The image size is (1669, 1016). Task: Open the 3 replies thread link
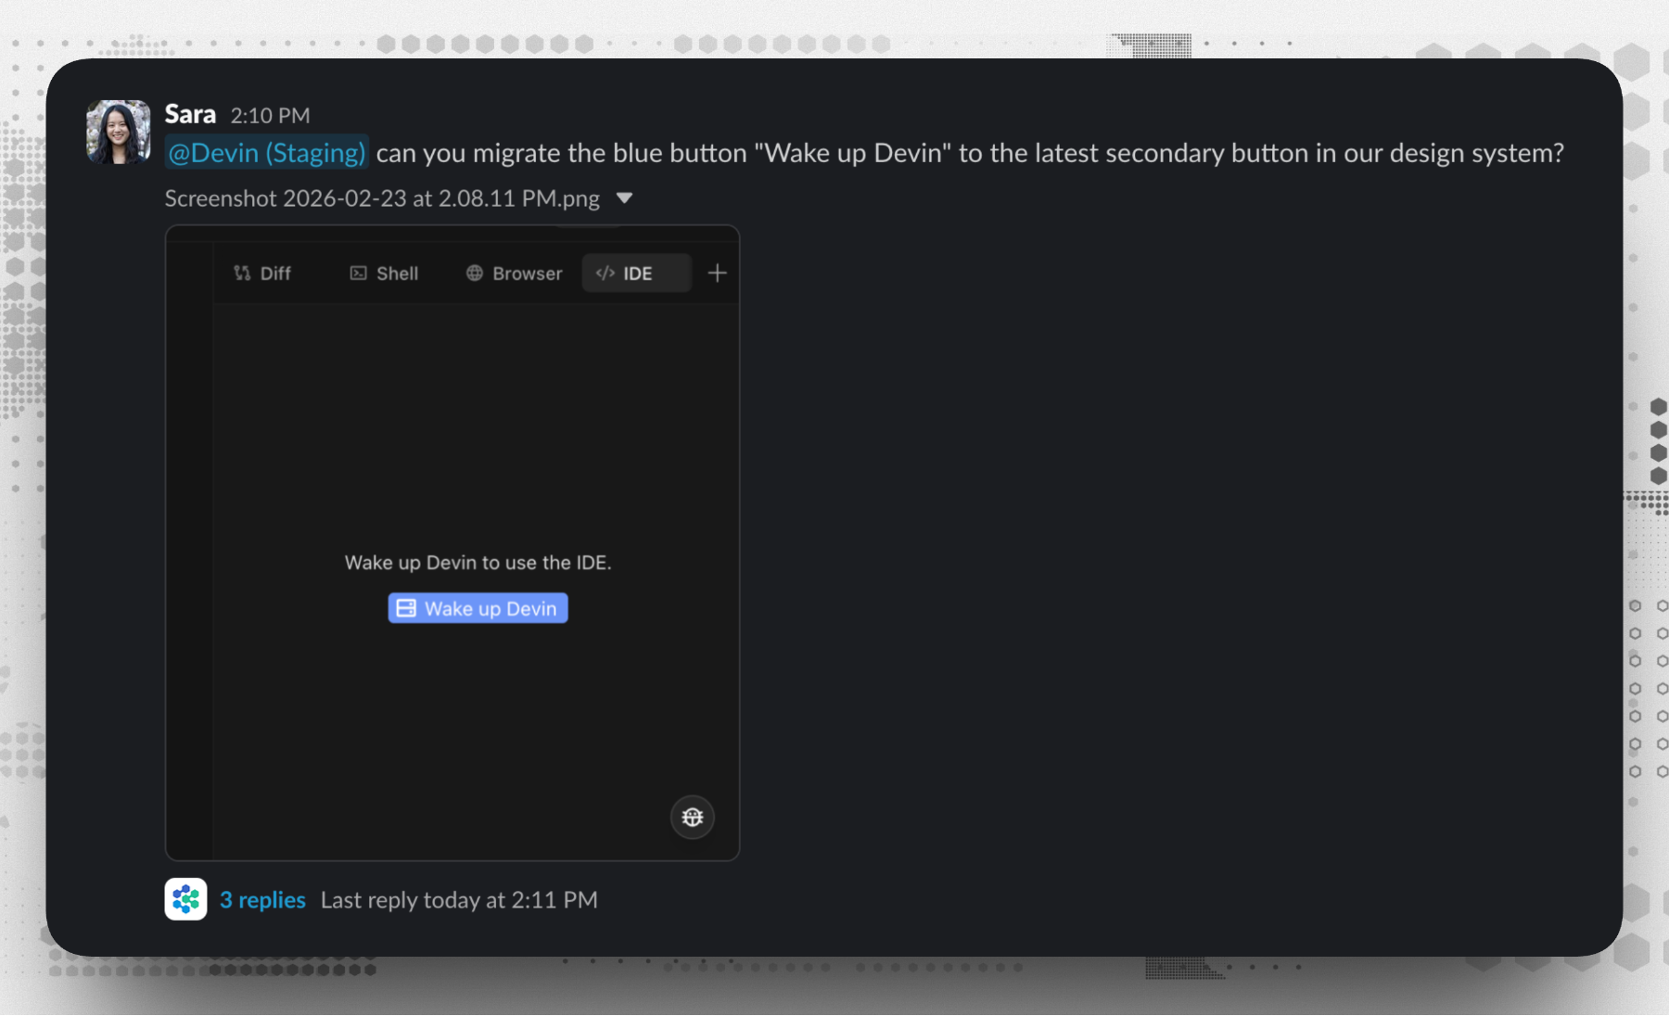click(262, 900)
